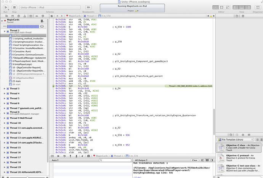The height and width of the screenshot is (178, 263).
Task: Open the Organizer window
Action: pyautogui.click(x=257, y=7)
